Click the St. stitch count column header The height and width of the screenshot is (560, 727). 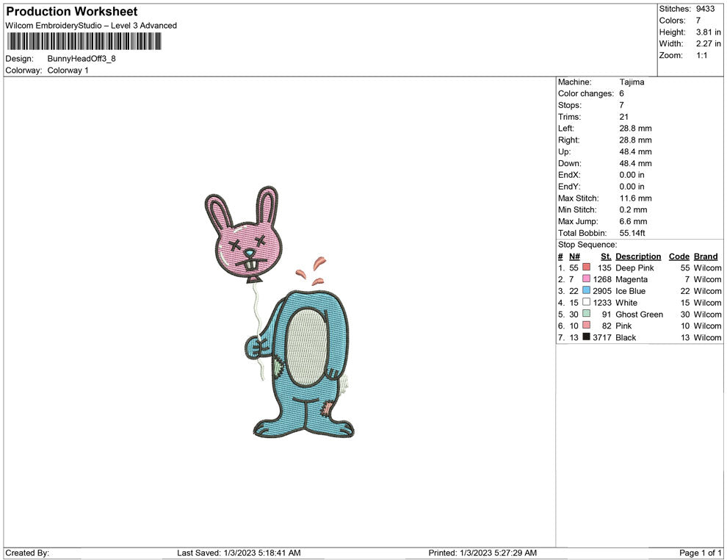pyautogui.click(x=606, y=256)
